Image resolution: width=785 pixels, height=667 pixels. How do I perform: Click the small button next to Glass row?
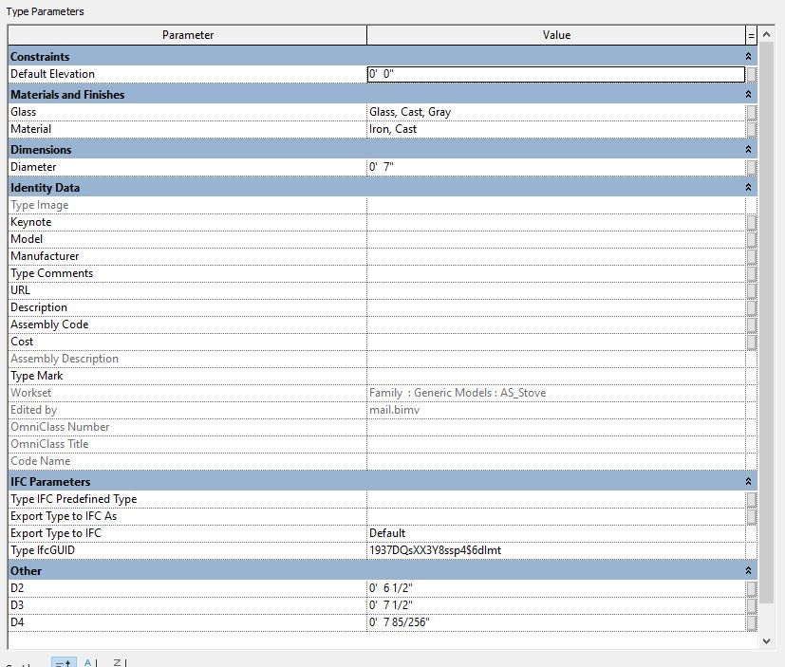pyautogui.click(x=752, y=112)
